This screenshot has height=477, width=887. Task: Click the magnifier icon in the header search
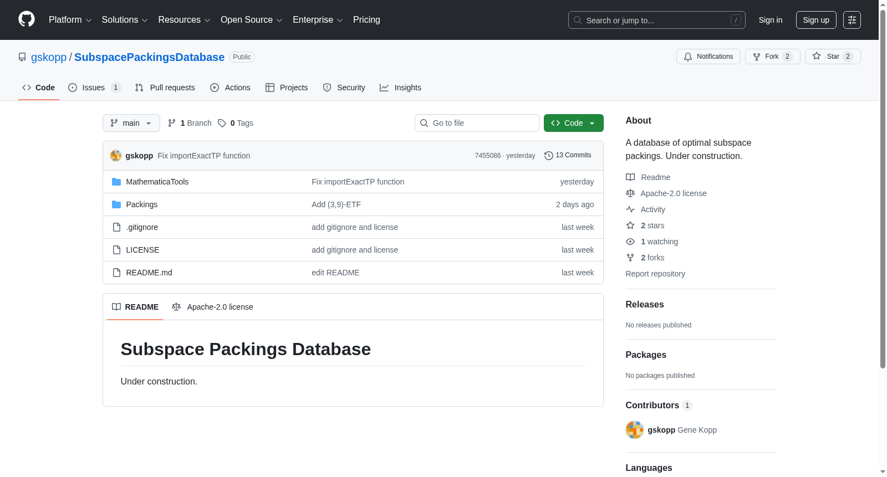pos(578,20)
